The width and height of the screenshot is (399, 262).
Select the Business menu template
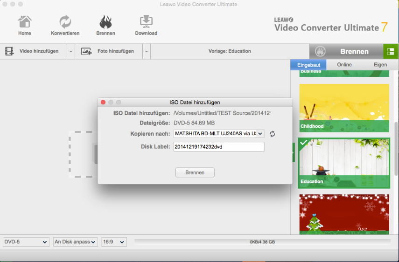[344, 74]
